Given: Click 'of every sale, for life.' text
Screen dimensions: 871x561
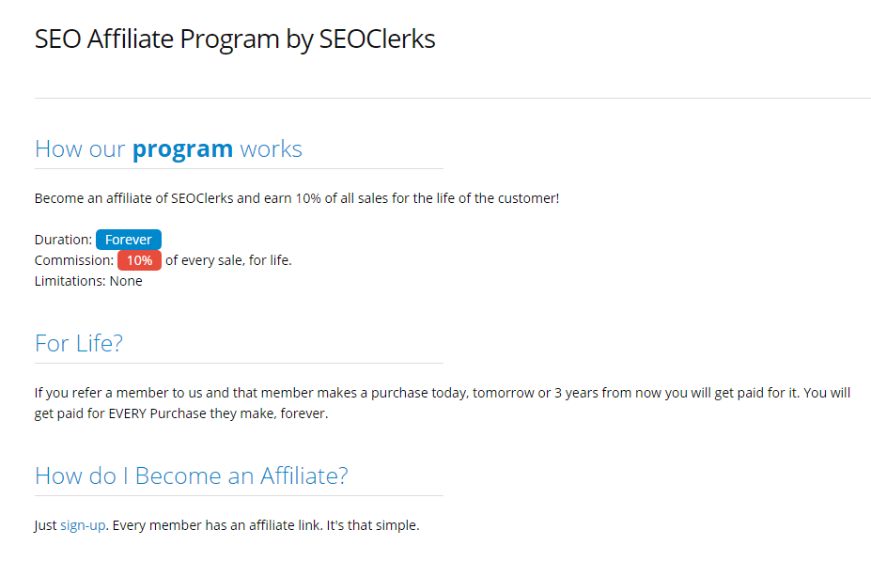Looking at the screenshot, I should (228, 260).
